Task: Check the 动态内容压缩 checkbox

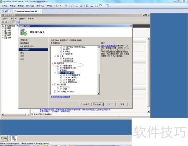Action: [x=61, y=61]
